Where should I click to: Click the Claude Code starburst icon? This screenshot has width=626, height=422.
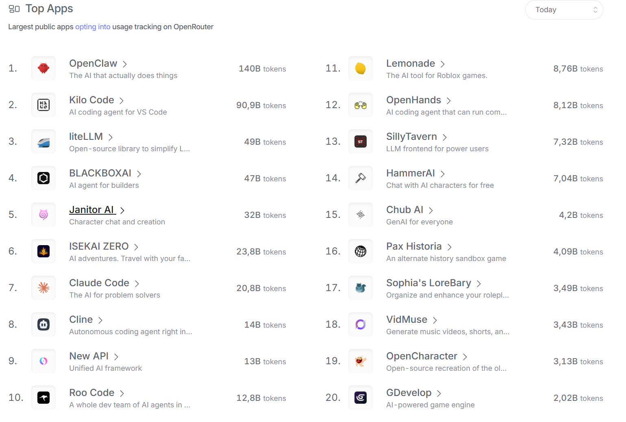pyautogui.click(x=43, y=288)
